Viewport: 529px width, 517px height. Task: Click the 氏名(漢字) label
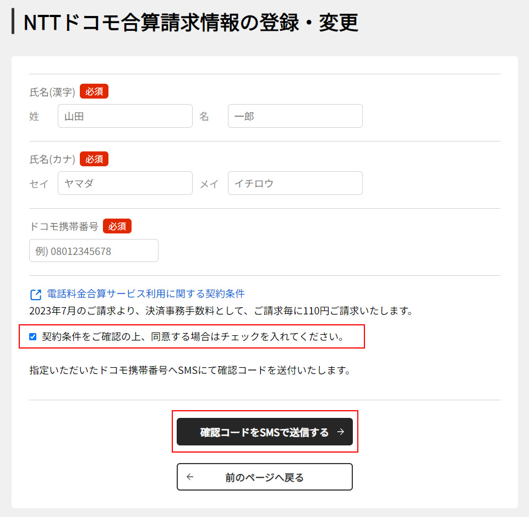click(52, 92)
